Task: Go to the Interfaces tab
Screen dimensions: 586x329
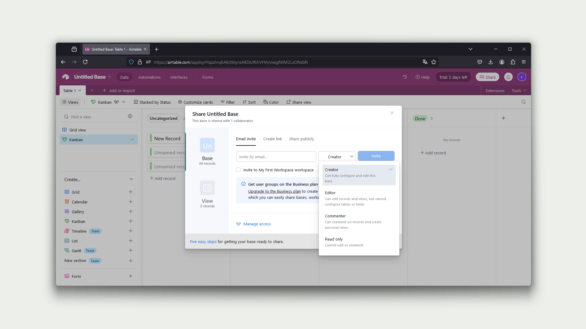Action: 179,77
